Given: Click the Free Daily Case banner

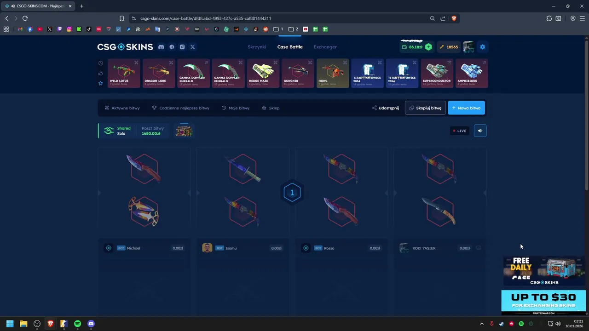Looking at the screenshot, I should point(544,271).
